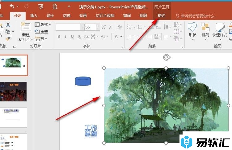Open line spacing option
This screenshot has width=232, height=150.
point(166,27)
